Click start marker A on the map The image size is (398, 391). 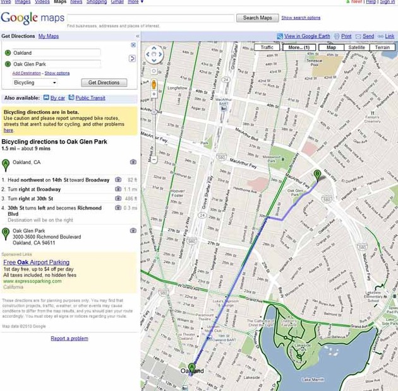(192, 369)
